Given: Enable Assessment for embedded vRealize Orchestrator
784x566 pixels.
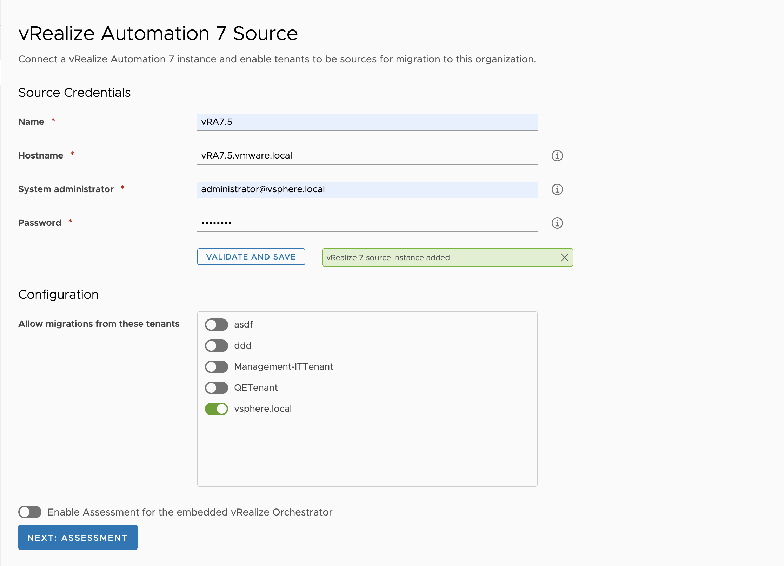Looking at the screenshot, I should (x=30, y=512).
